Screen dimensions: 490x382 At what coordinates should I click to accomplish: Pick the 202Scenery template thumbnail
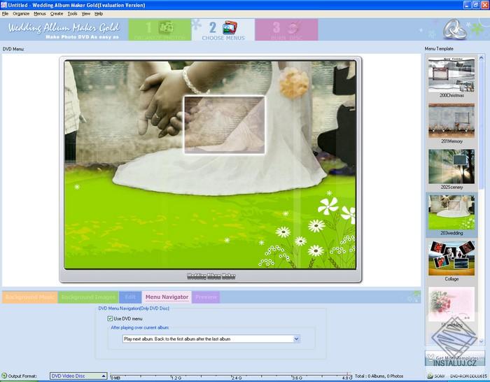coord(452,167)
